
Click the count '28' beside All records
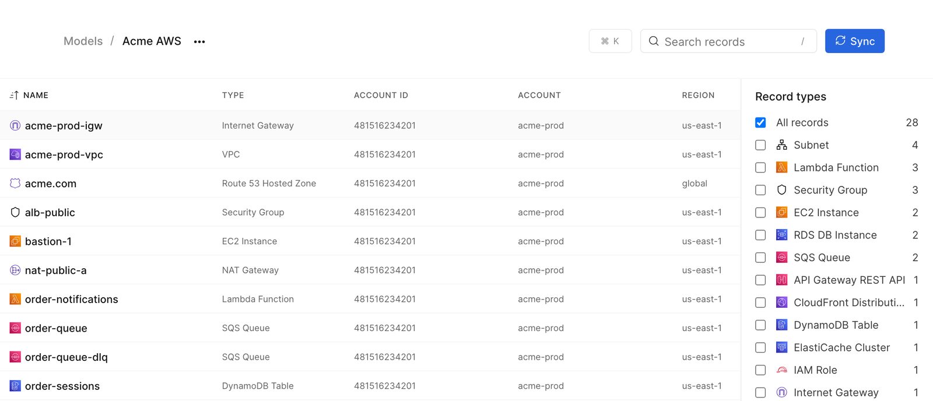[x=912, y=122]
